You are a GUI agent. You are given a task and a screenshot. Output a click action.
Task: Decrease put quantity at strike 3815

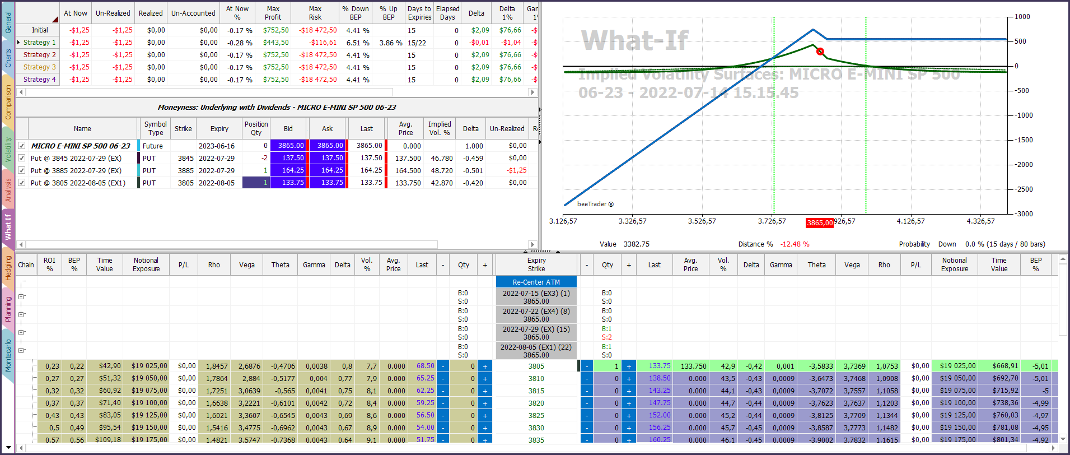[x=587, y=391]
